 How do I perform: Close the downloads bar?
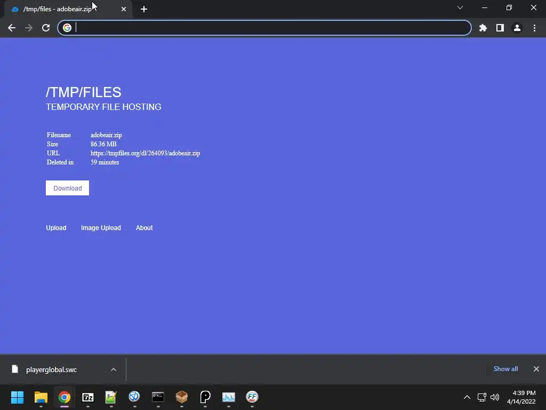click(x=536, y=369)
